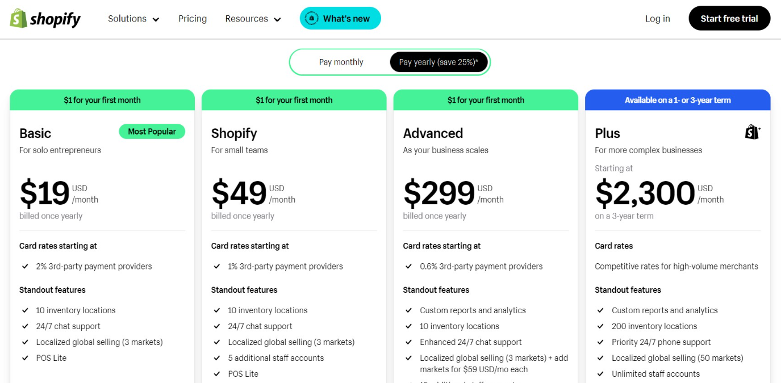Click the green Most Popular badge
Image resolution: width=781 pixels, height=383 pixels.
click(x=152, y=132)
